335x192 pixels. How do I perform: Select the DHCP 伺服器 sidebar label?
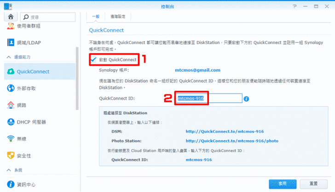point(31,122)
